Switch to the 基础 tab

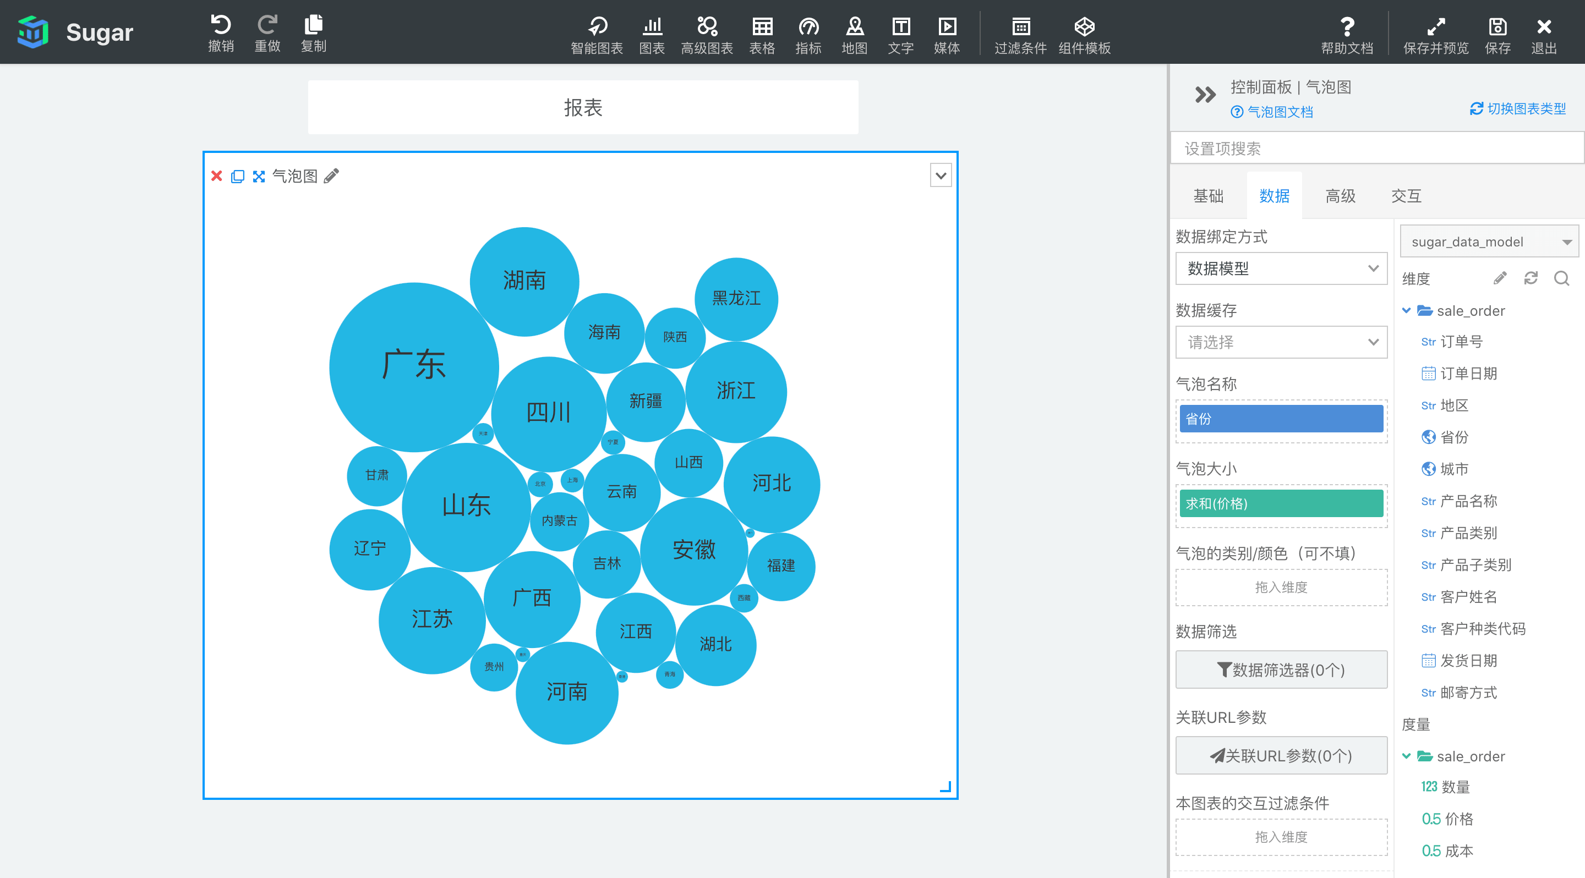point(1209,196)
